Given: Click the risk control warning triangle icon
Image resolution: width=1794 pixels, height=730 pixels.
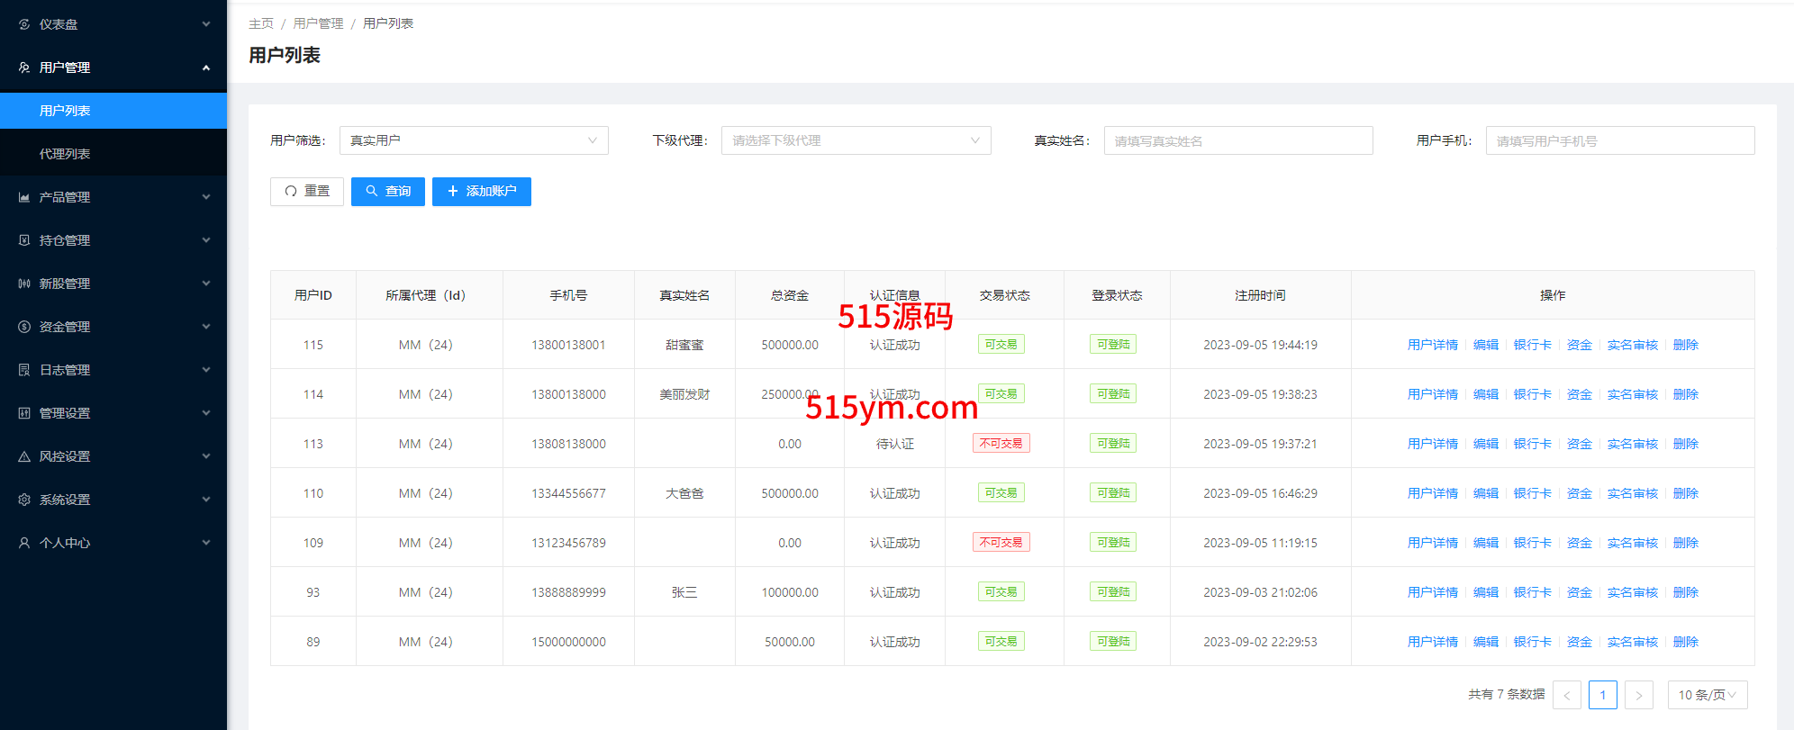Looking at the screenshot, I should tap(24, 456).
